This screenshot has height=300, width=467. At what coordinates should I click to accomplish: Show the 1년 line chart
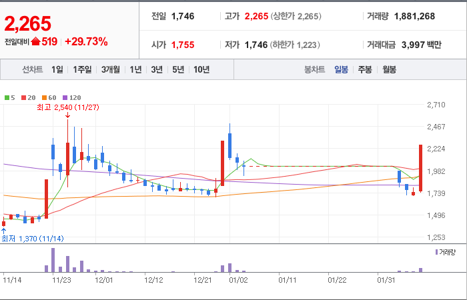(135, 69)
